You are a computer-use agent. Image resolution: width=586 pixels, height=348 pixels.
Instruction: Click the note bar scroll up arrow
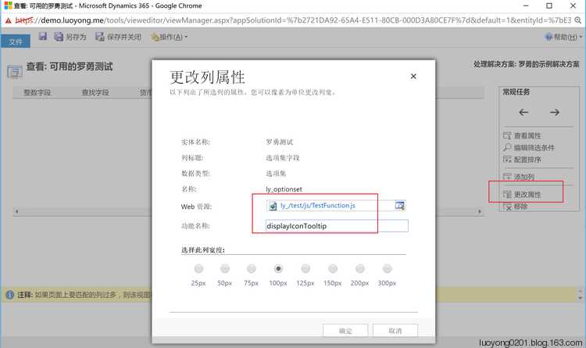click(580, 290)
